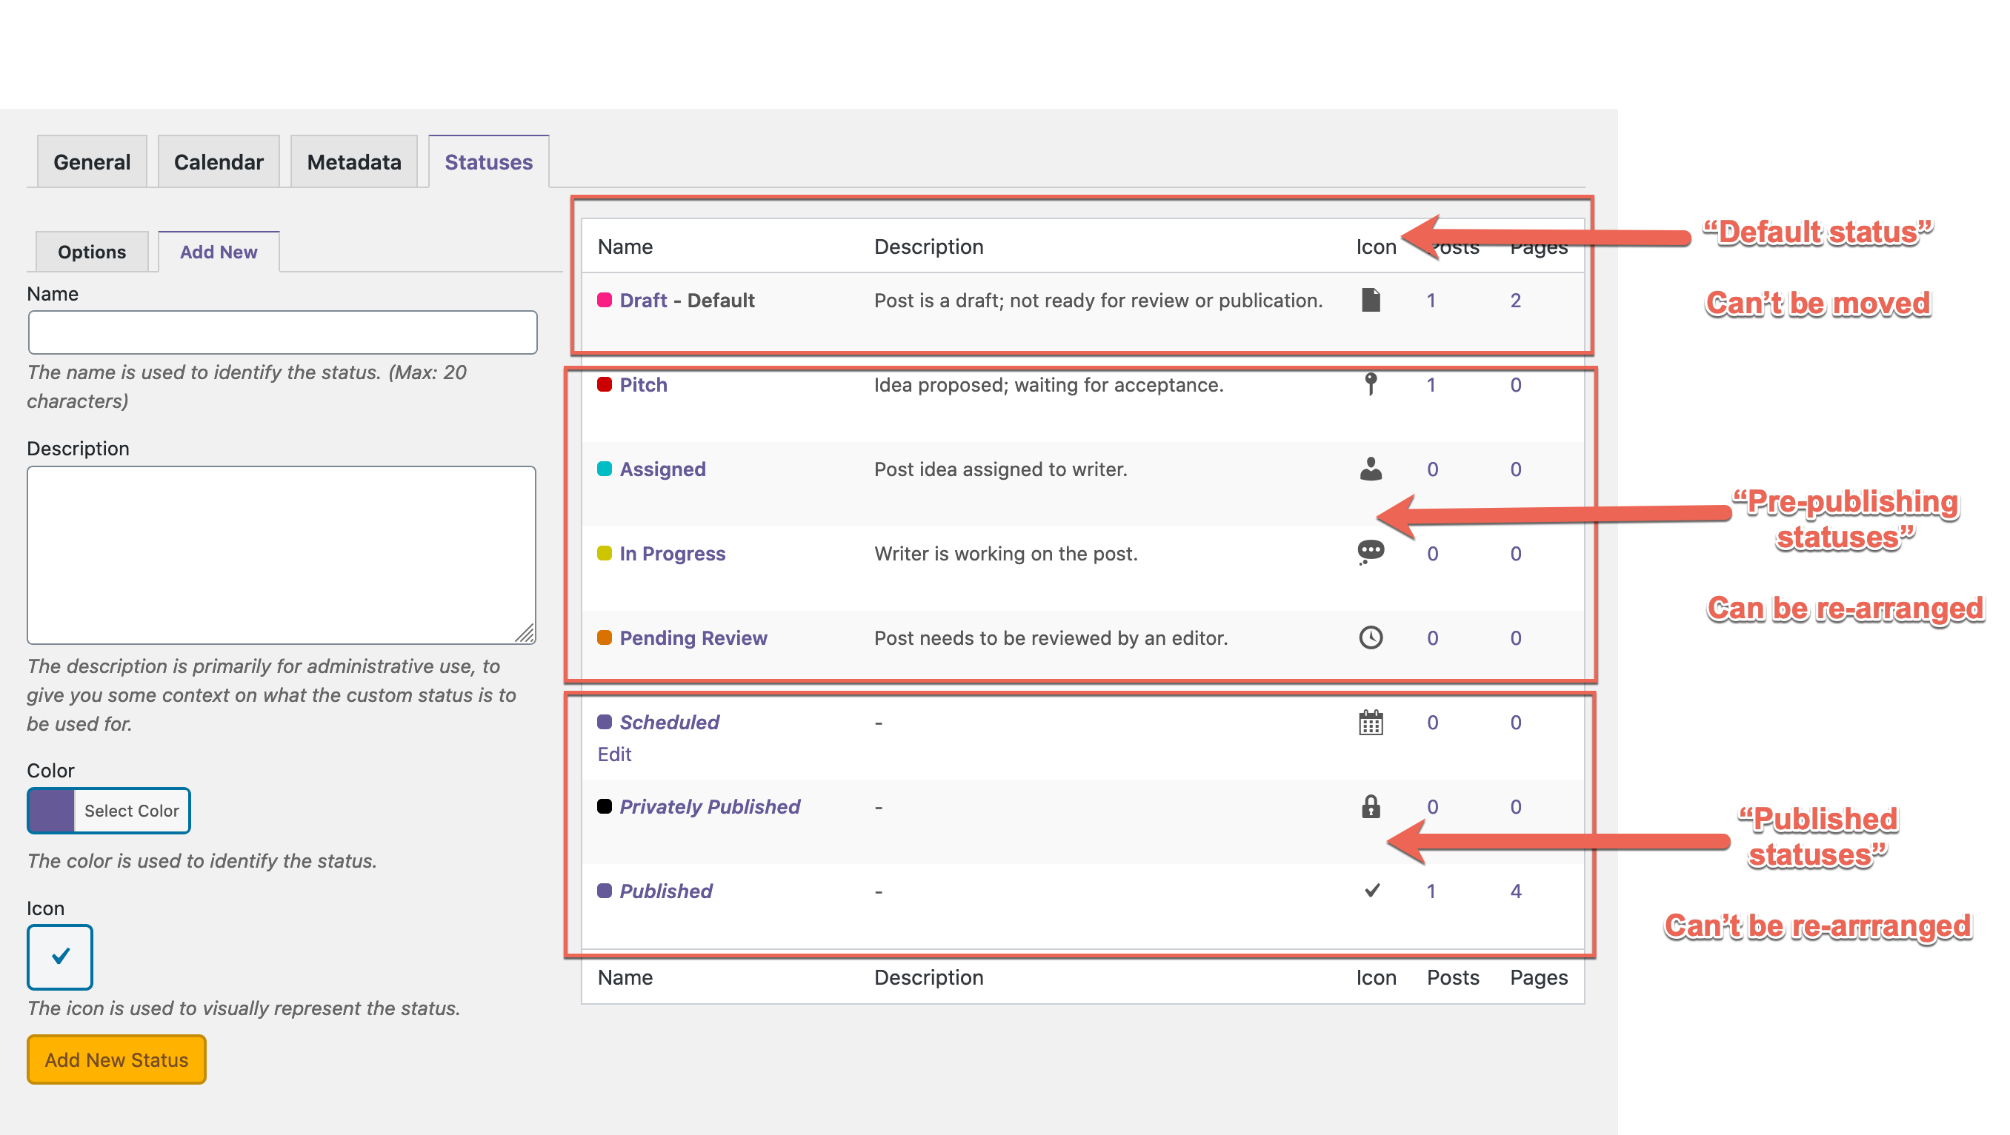Click the pink color dot beside Draft

click(x=604, y=299)
